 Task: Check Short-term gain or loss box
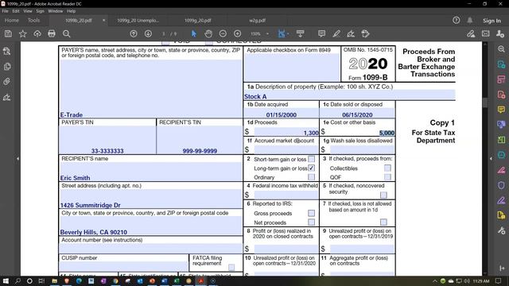(311, 159)
